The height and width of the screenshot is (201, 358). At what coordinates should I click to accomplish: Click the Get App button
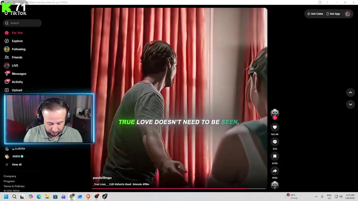pyautogui.click(x=333, y=14)
